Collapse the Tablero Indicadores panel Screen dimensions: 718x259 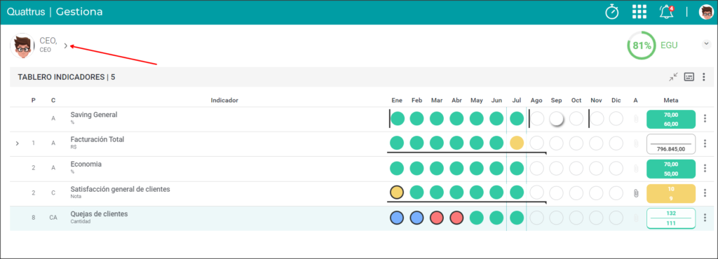(x=672, y=77)
